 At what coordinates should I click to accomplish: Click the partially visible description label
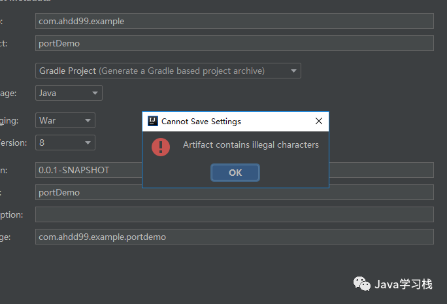[12, 214]
